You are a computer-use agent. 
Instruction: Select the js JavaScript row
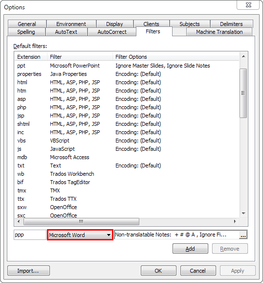tap(127, 149)
